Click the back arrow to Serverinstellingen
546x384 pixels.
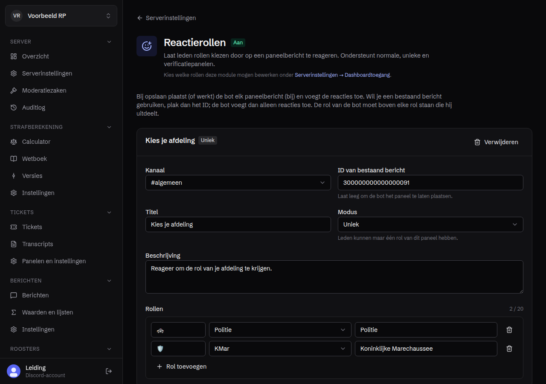point(139,18)
